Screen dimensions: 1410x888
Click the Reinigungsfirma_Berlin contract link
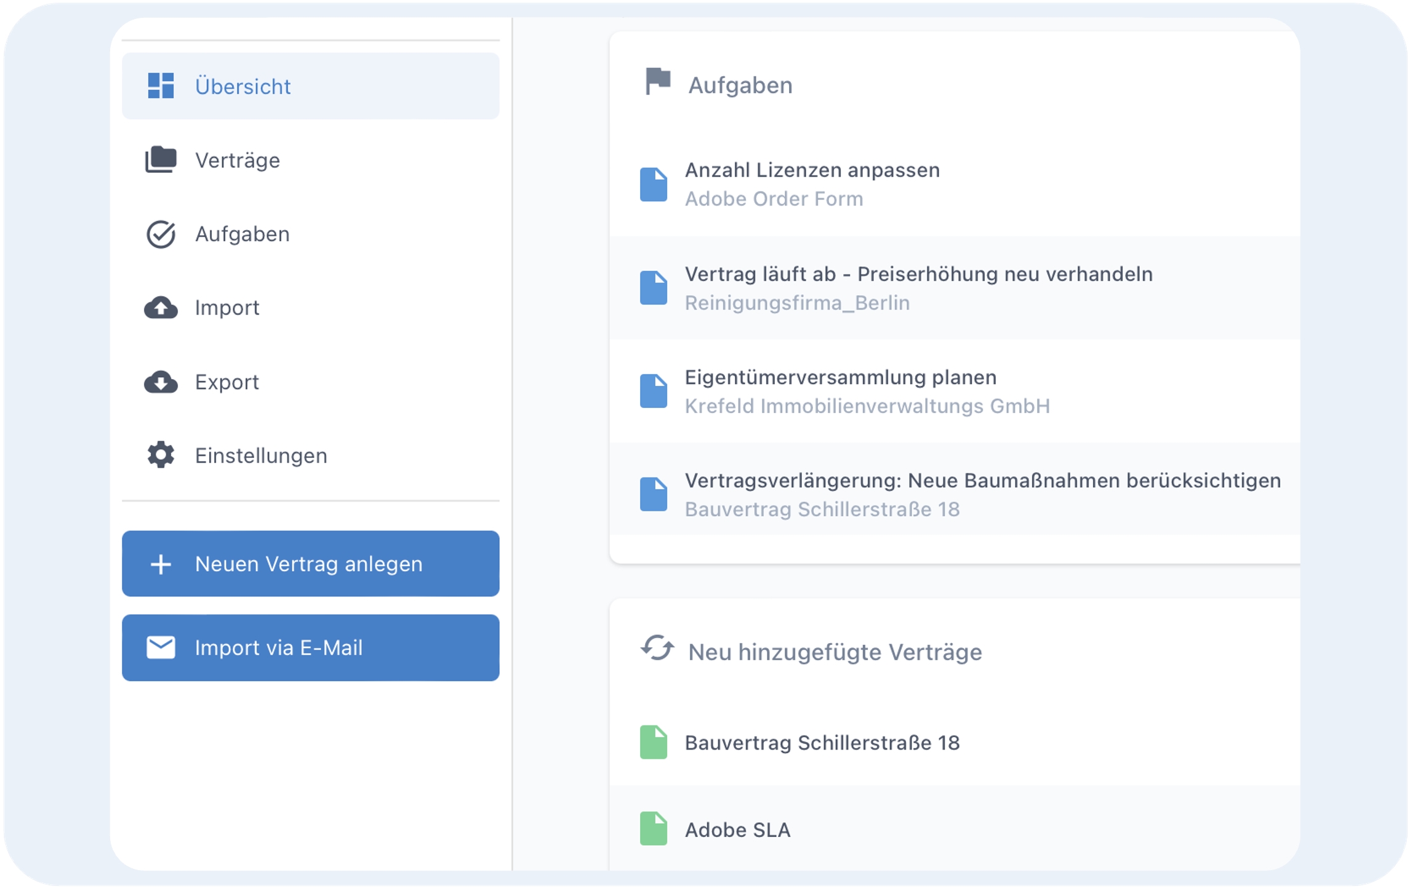point(797,303)
